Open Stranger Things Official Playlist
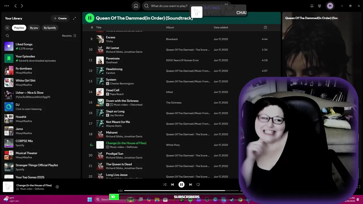The width and height of the screenshot is (363, 204). [x=41, y=167]
